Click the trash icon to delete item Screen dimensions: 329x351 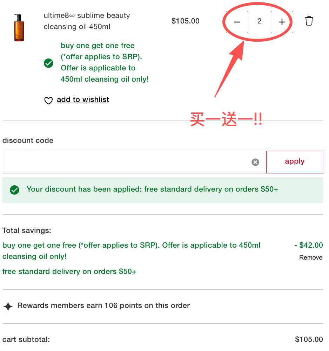pos(309,21)
